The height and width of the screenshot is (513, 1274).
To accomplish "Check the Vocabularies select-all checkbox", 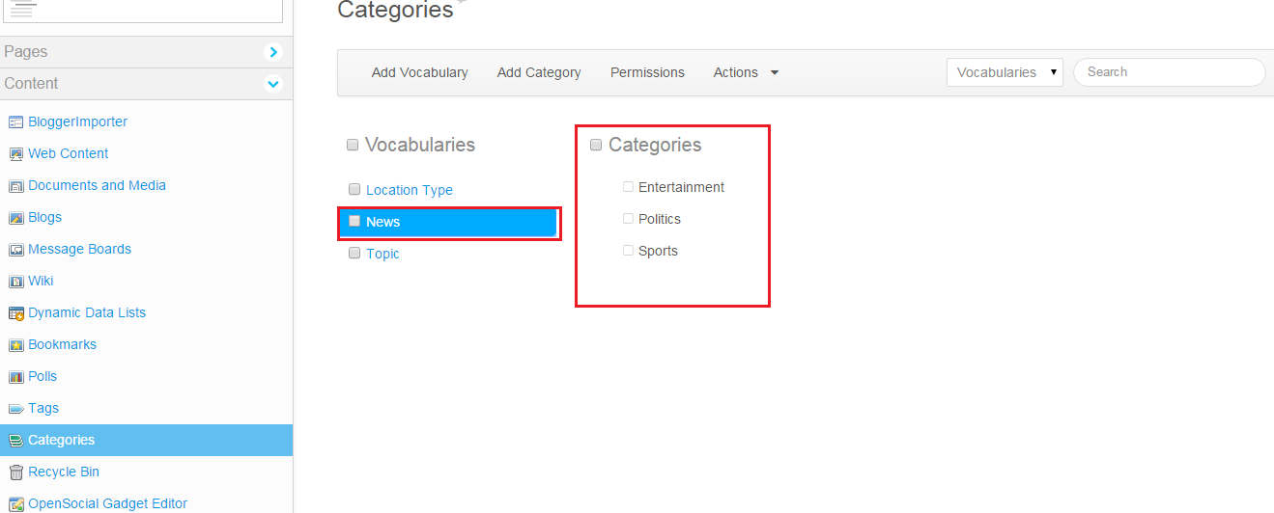I will pos(353,146).
